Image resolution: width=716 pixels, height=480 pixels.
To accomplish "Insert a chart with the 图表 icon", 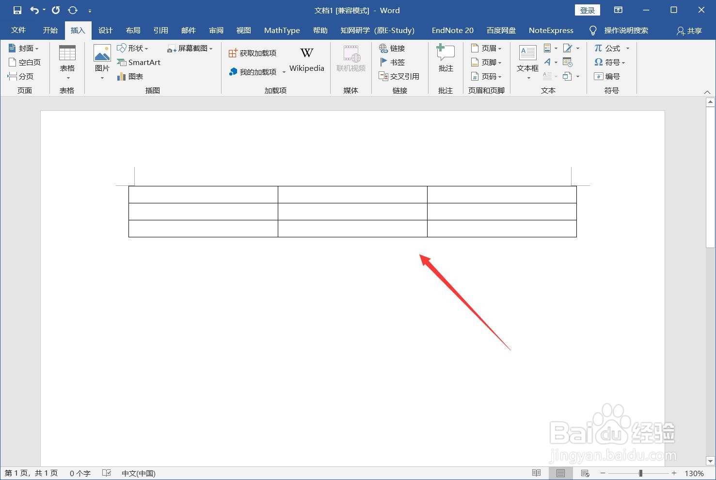I will [x=134, y=76].
